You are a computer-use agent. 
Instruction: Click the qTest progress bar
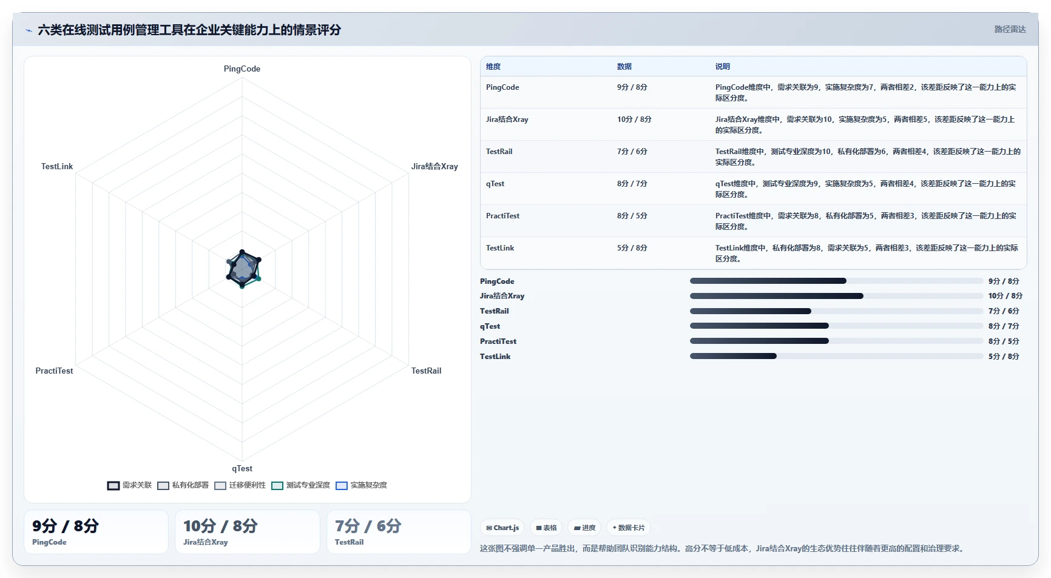(837, 326)
